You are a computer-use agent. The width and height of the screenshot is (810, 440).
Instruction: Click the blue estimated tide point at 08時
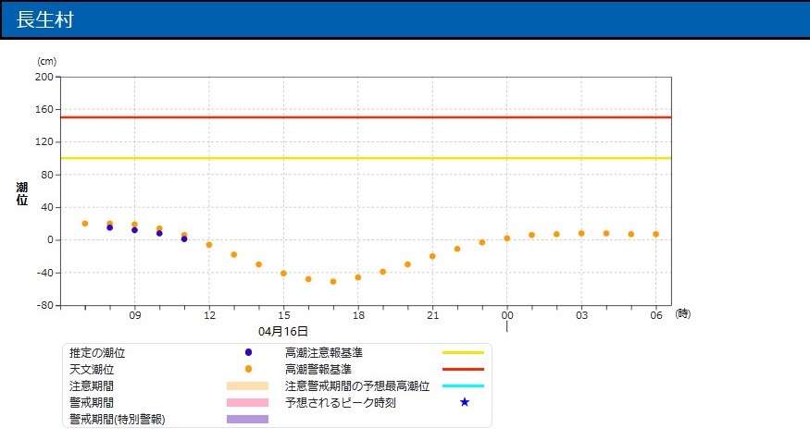[x=110, y=227]
